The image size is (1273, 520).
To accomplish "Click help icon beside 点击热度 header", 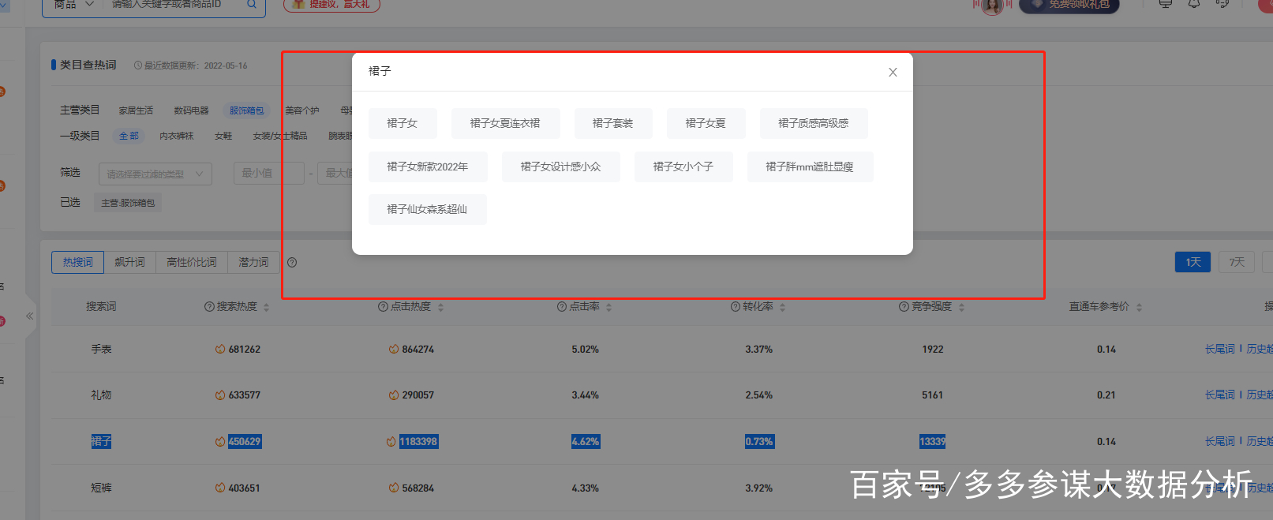I will coord(383,306).
